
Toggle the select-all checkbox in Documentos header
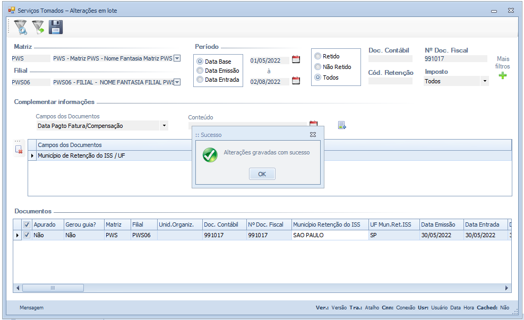tap(27, 224)
